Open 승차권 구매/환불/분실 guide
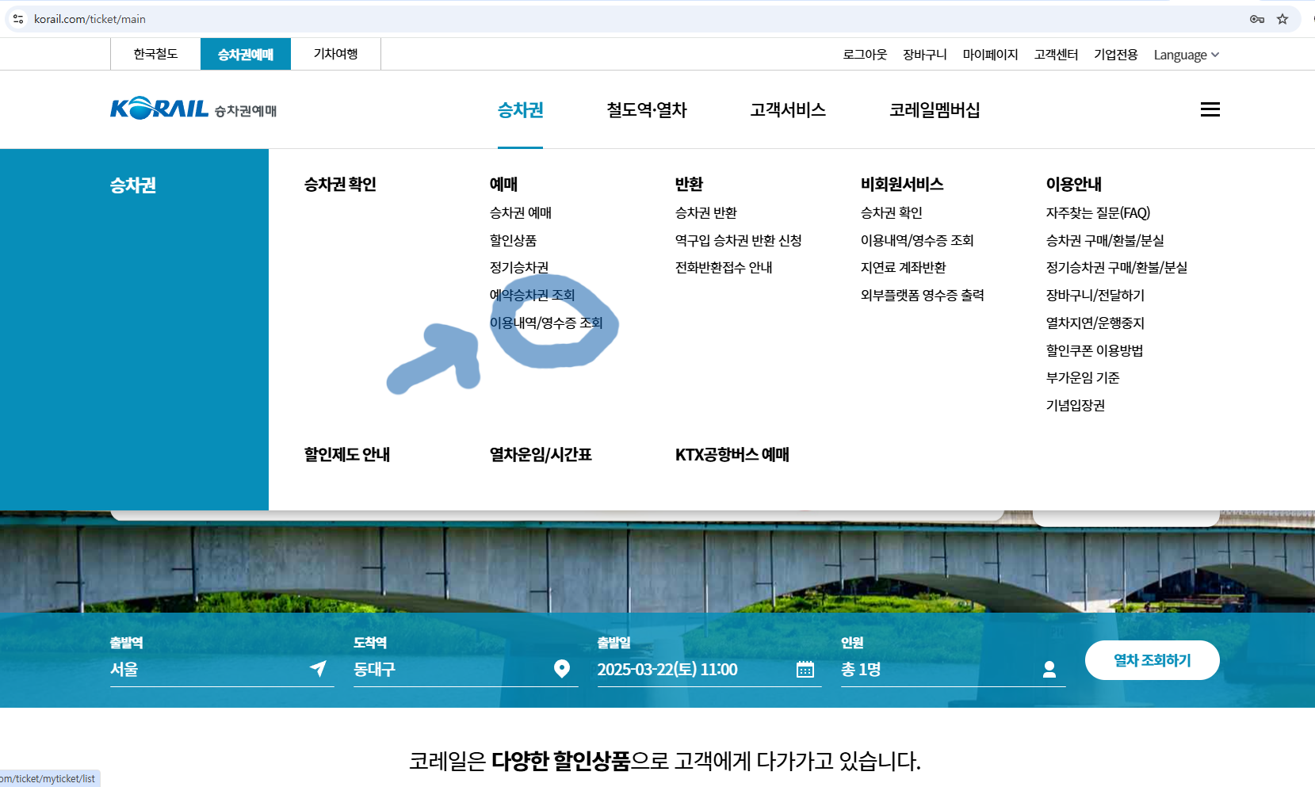1315x787 pixels. click(1105, 240)
